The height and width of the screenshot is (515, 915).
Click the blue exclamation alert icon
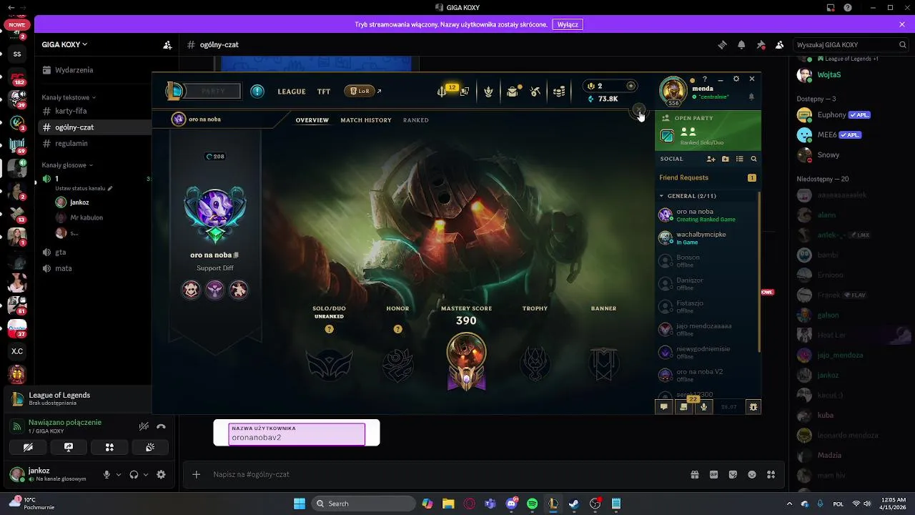pos(257,91)
